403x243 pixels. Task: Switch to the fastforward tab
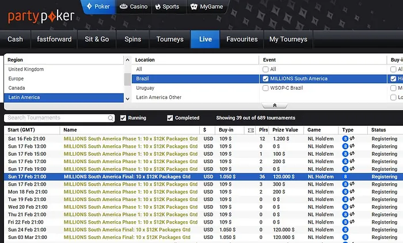54,39
